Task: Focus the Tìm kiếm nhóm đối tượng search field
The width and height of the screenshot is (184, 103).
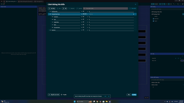Action: point(167,80)
